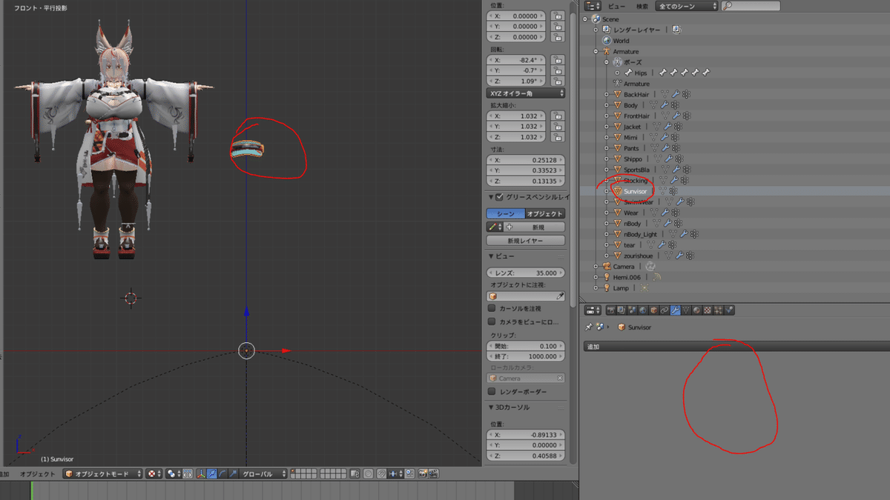Toggle lock on rotation Y
Viewport: 890px width, 500px height.
click(558, 70)
